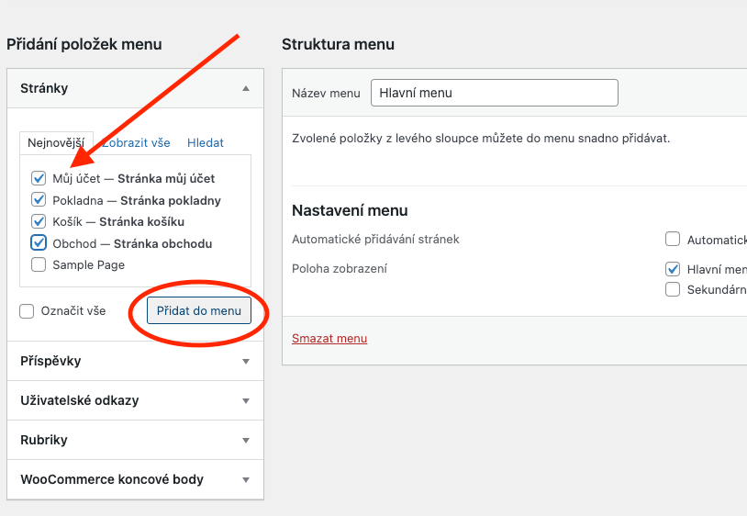Uncheck Hlavní menu display location checkbox
The width and height of the screenshot is (747, 516).
(x=673, y=269)
